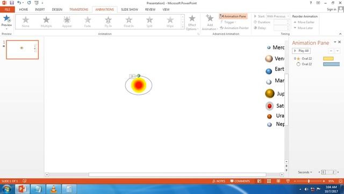This screenshot has height=194, width=344.
Task: Switch to Reading view
Action: pos(278,181)
